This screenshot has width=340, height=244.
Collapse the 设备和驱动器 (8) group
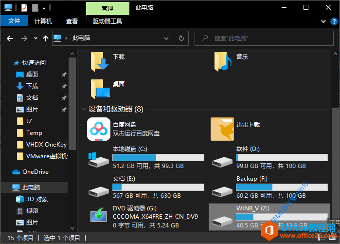(84, 109)
